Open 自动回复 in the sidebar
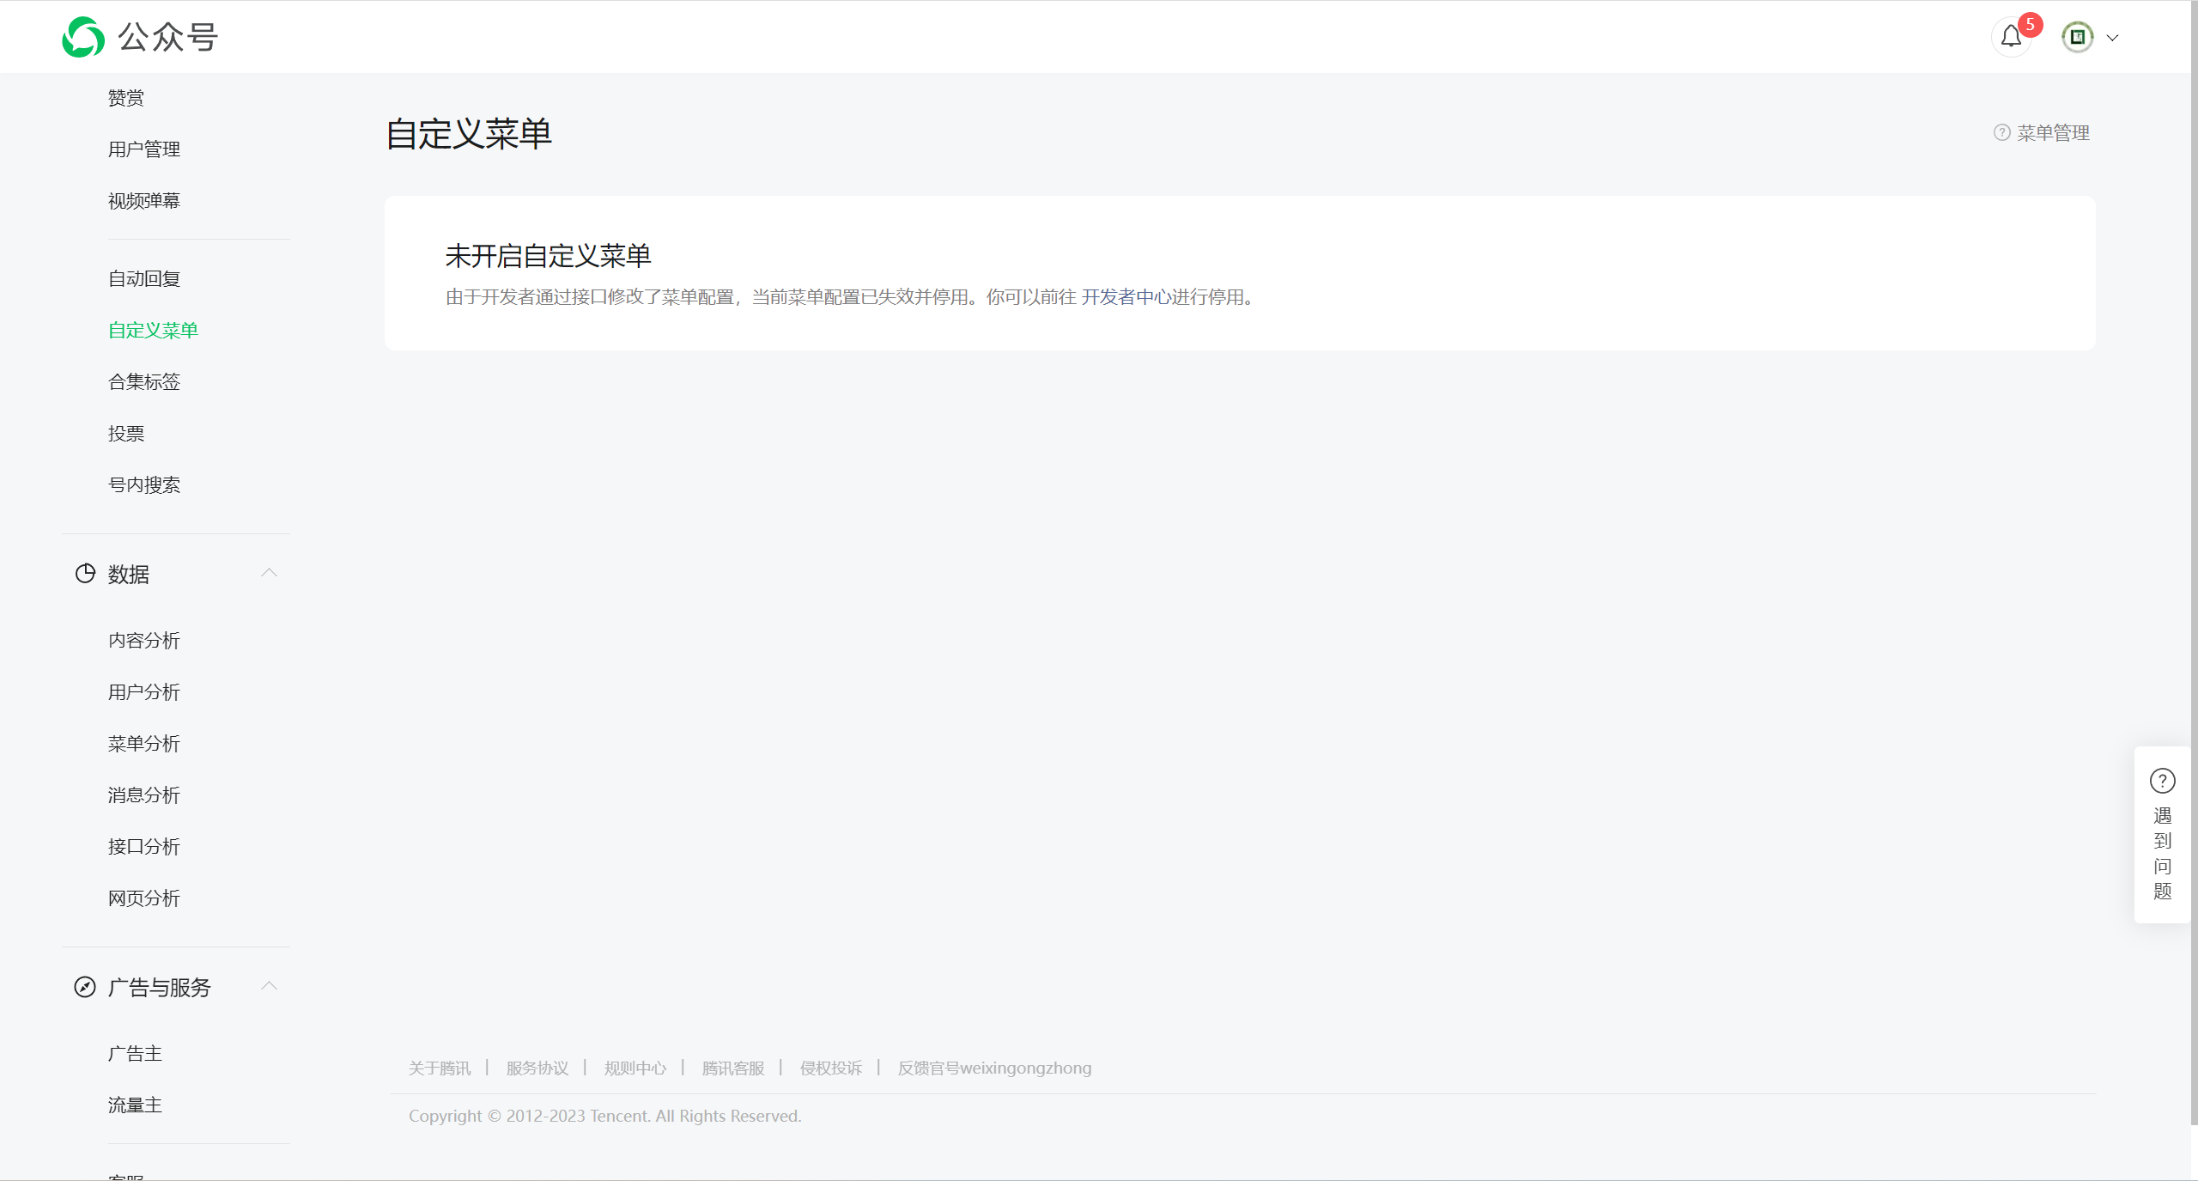 pos(144,279)
